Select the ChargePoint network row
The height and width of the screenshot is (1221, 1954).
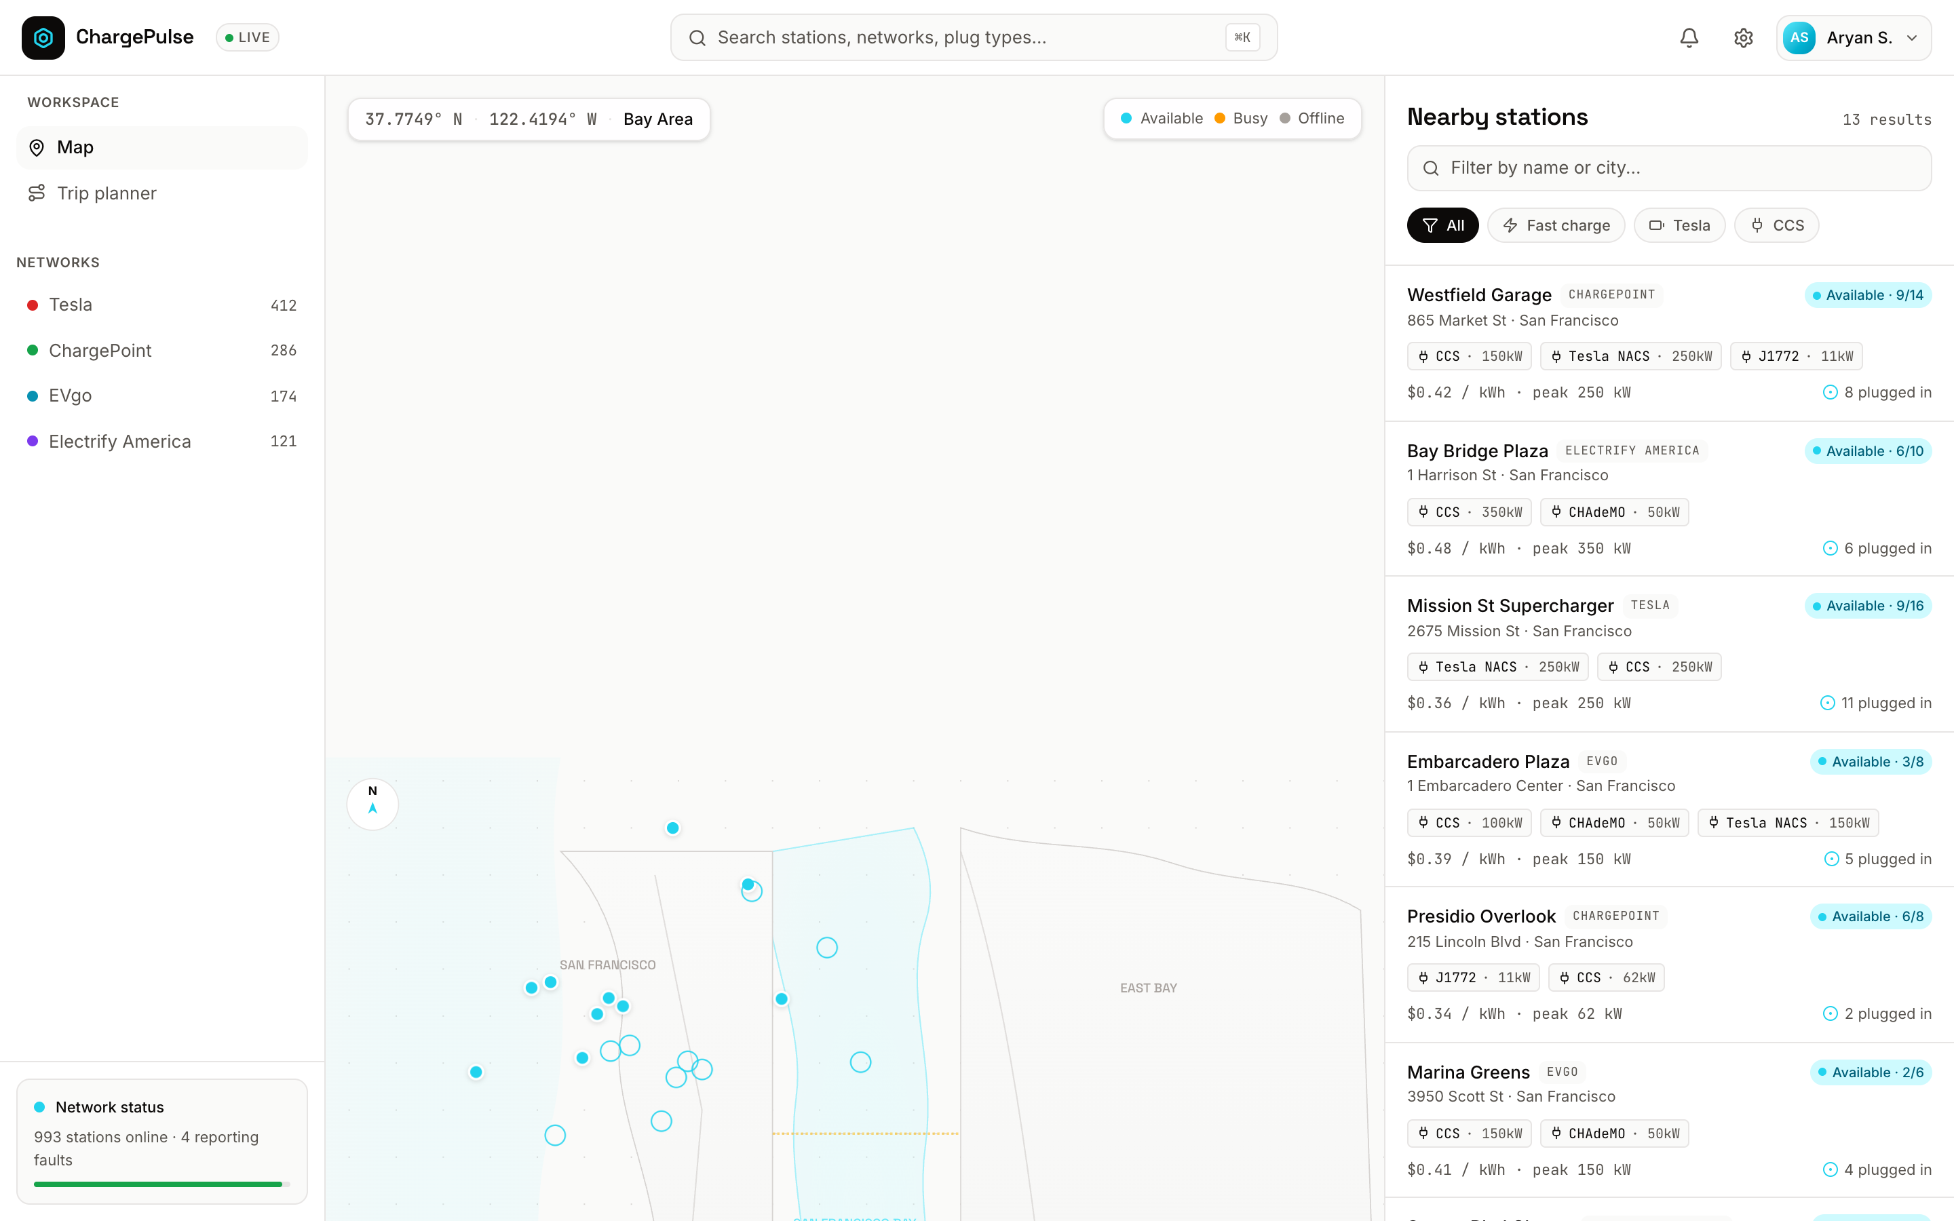click(x=161, y=349)
